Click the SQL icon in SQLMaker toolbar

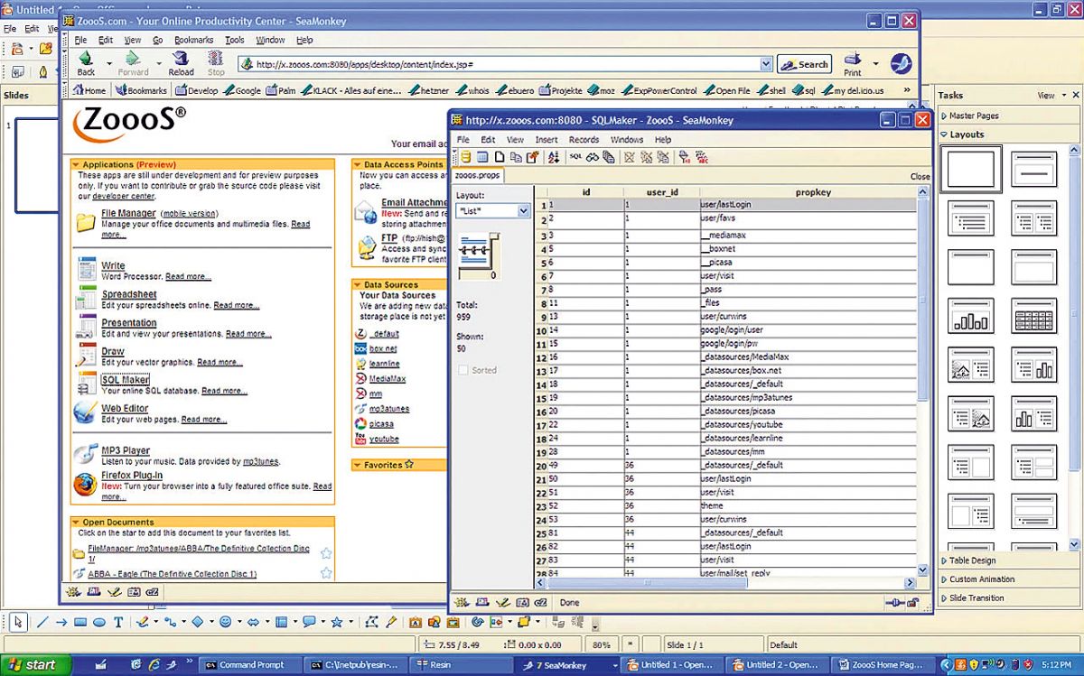575,157
